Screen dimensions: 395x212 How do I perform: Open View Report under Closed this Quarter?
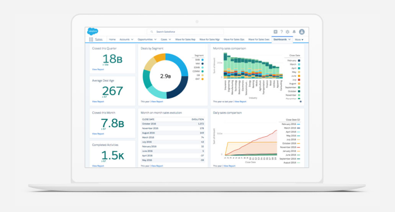point(98,69)
